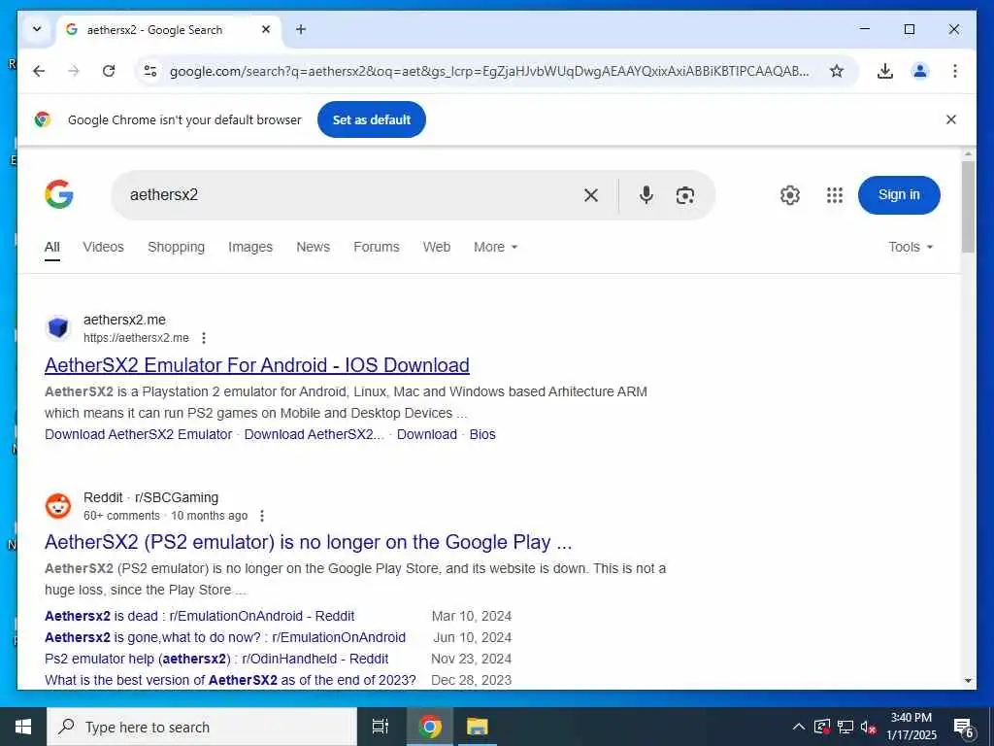Click the muted volume tray icon
The width and height of the screenshot is (994, 746).
[869, 727]
